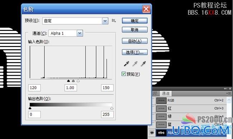Open the Channel dropdown showing Alpha 1
This screenshot has height=139, width=233.
(x=80, y=33)
